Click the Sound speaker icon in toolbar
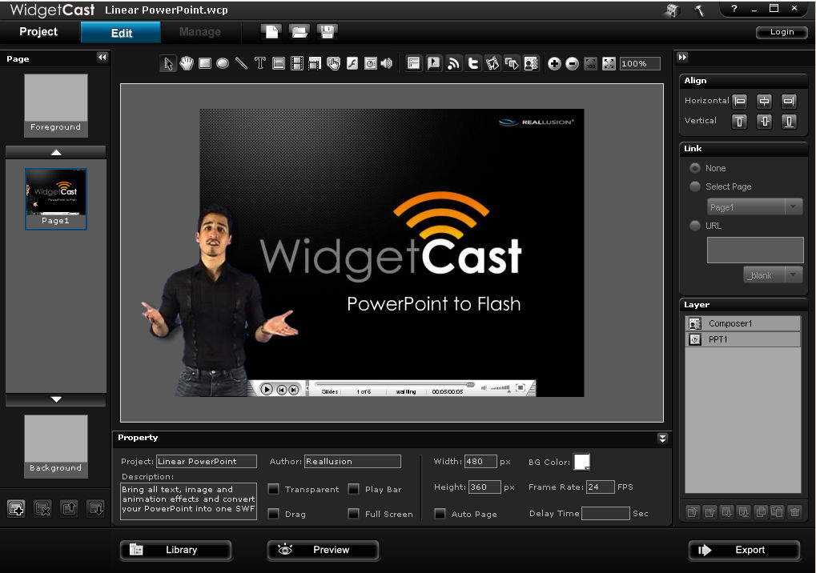This screenshot has width=816, height=573. 387,64
